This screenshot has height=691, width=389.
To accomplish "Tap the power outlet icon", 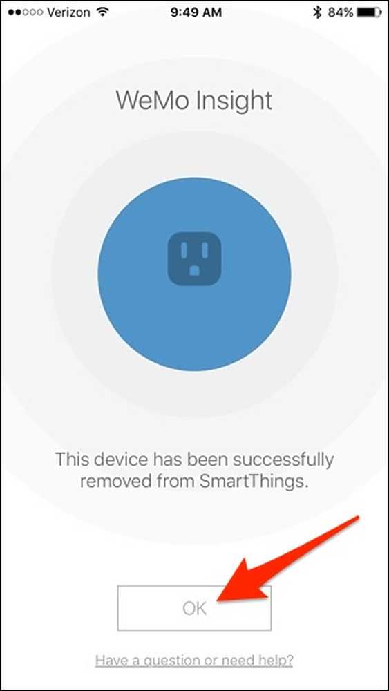I will [x=194, y=258].
